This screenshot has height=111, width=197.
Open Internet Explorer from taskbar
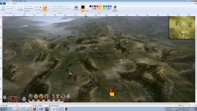click(9, 109)
